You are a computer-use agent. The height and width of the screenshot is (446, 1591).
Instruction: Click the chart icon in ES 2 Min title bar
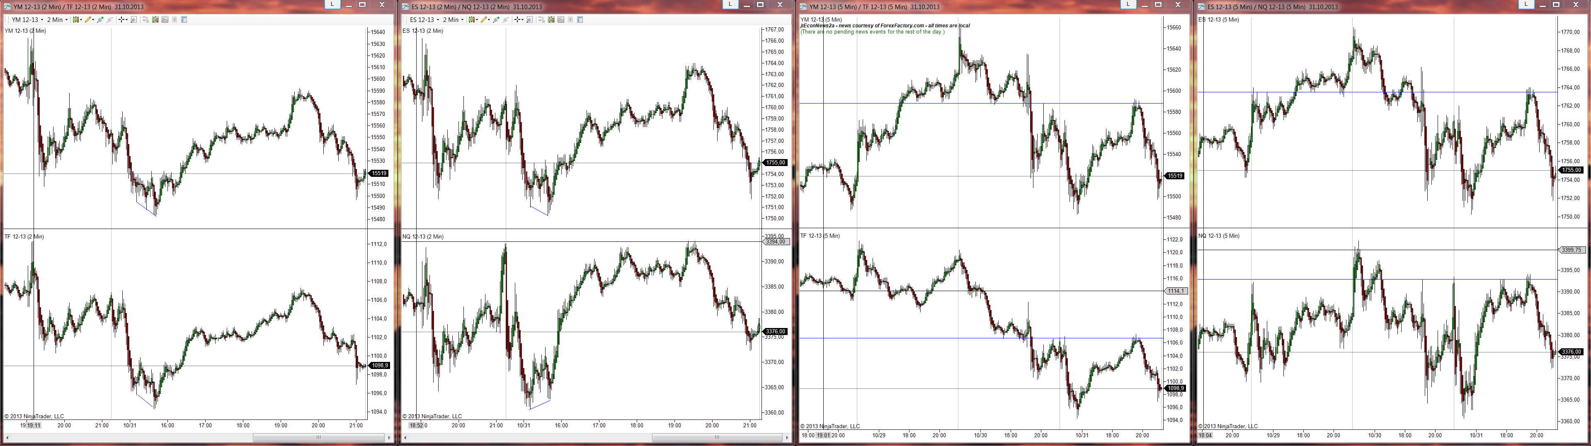pyautogui.click(x=405, y=6)
